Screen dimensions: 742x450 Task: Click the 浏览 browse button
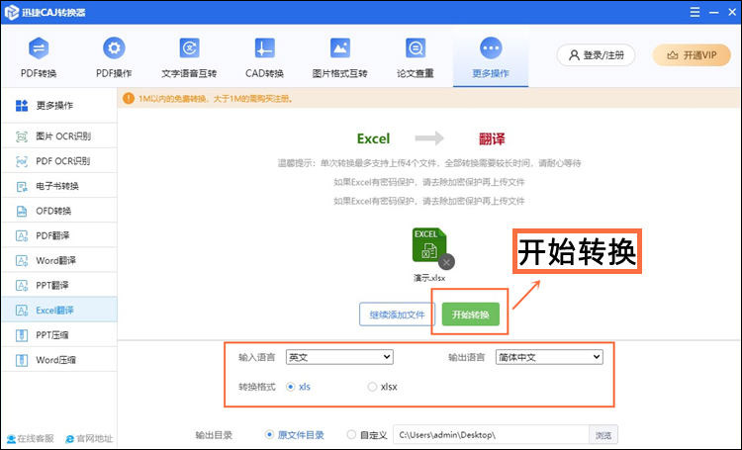(603, 435)
